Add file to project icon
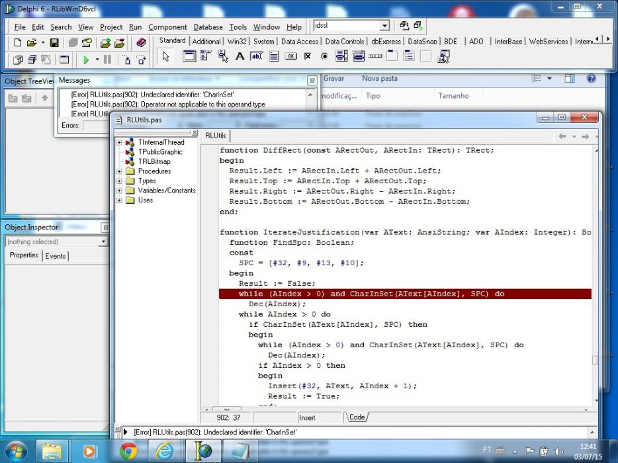Screen dimensions: 618x463 [105, 42]
